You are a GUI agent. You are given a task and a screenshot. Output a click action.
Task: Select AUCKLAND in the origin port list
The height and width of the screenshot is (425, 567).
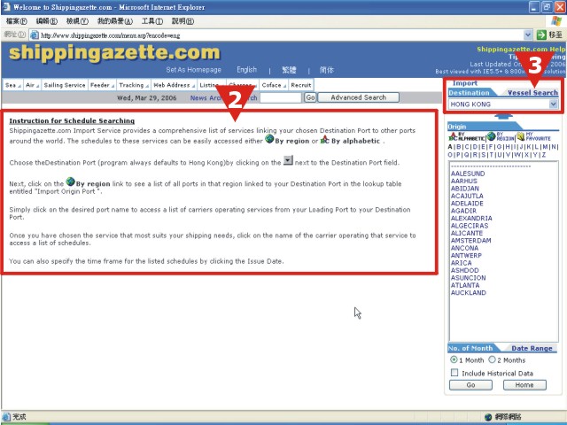(x=469, y=293)
